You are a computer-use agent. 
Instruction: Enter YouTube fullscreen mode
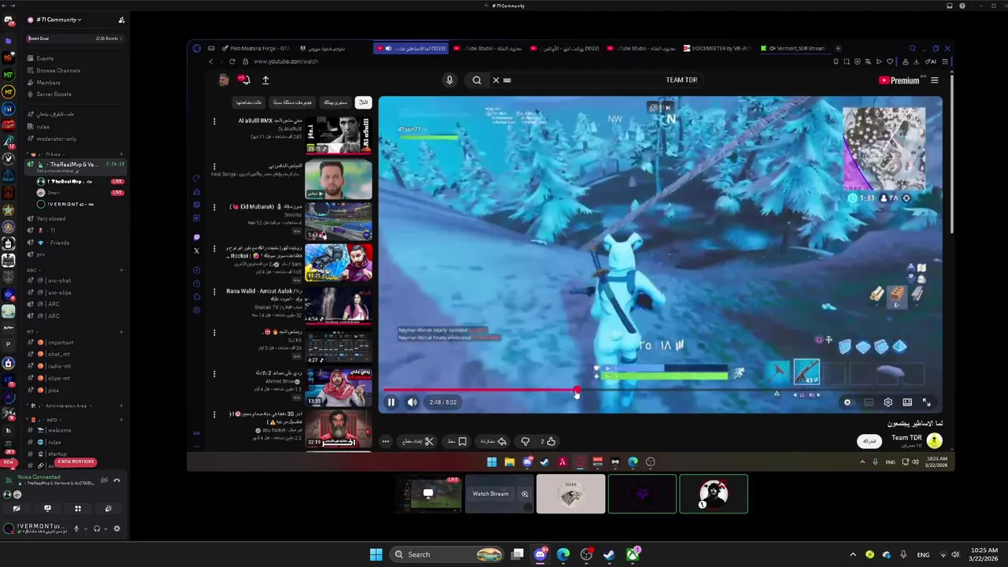pyautogui.click(x=927, y=402)
